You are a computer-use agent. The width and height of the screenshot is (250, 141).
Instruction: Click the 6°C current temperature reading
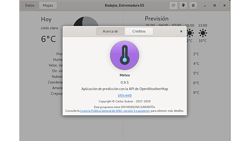coord(49,39)
